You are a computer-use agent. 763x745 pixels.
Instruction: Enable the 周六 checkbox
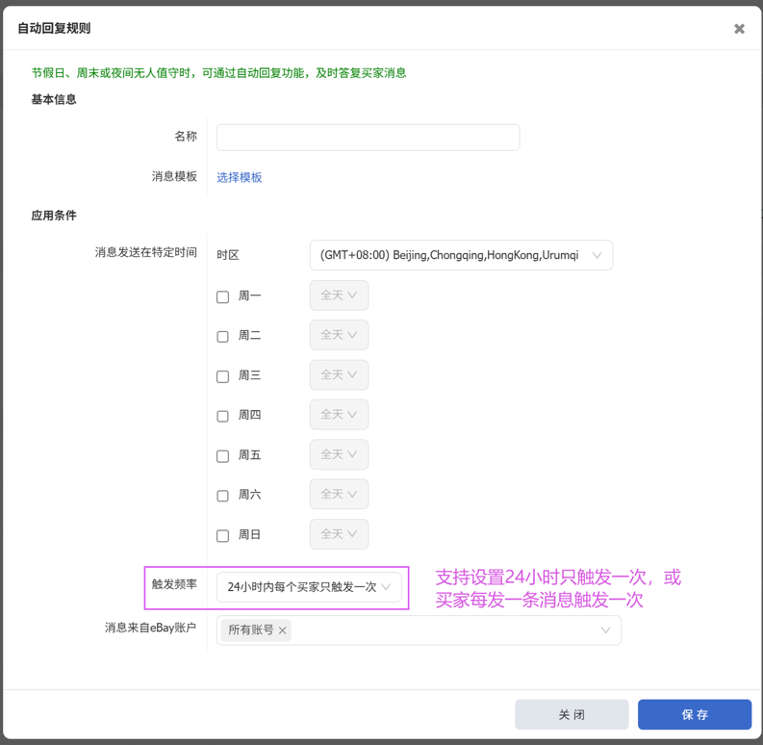[x=222, y=496]
